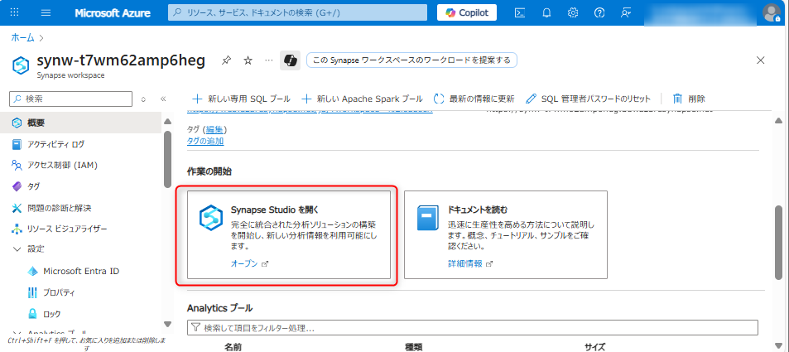Viewport: 789px width, 352px height.
Task: Click Synapse Studio を開く card title
Action: coord(275,210)
